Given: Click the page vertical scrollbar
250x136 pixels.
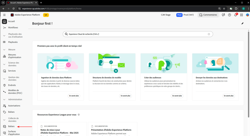Looking at the screenshot, I should click(x=248, y=74).
